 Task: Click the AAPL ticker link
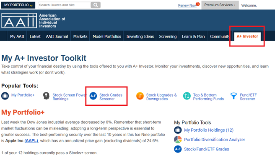pos(31,141)
